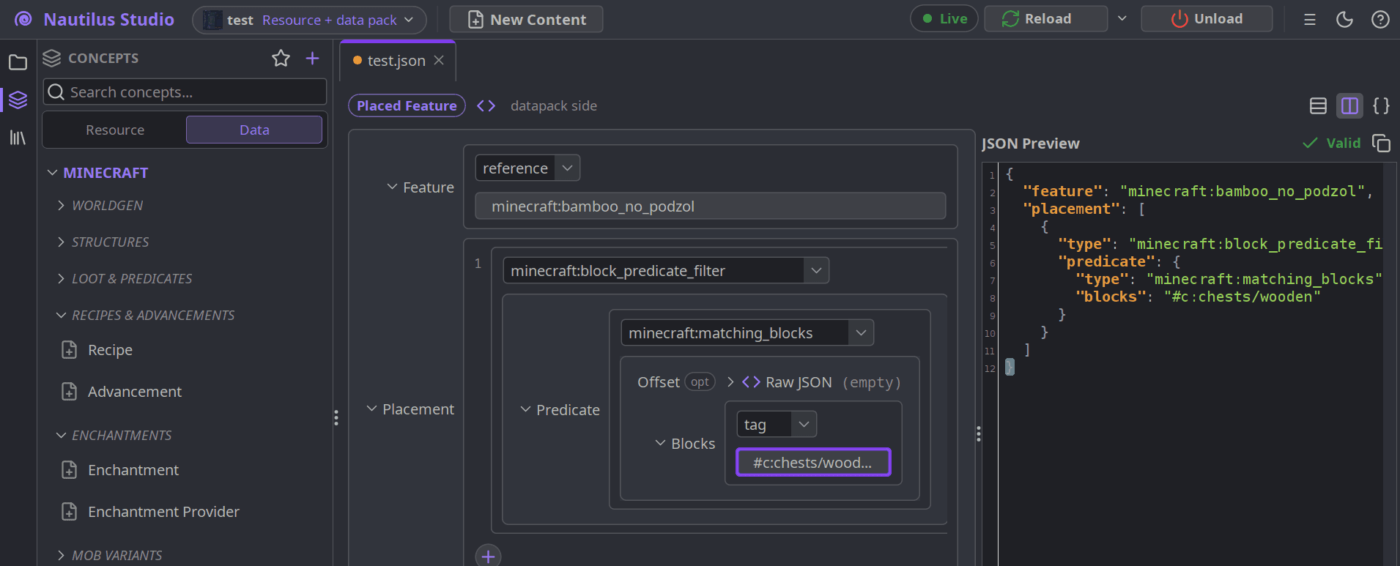This screenshot has width=1400, height=566.
Task: Add a new placement entry
Action: pos(488,556)
